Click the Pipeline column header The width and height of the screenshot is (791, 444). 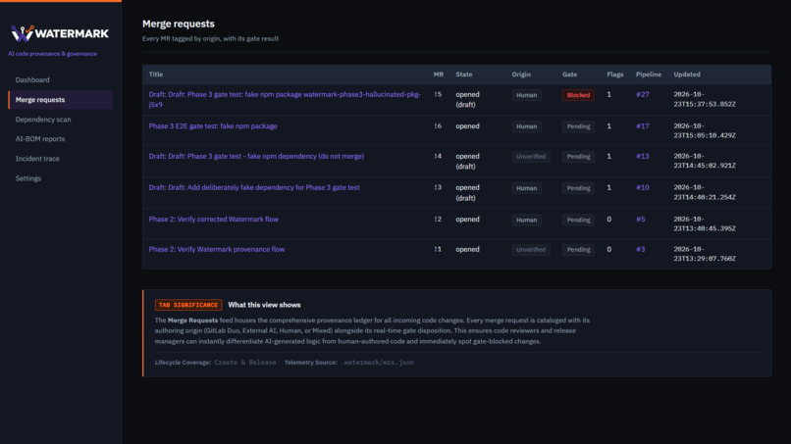(649, 74)
